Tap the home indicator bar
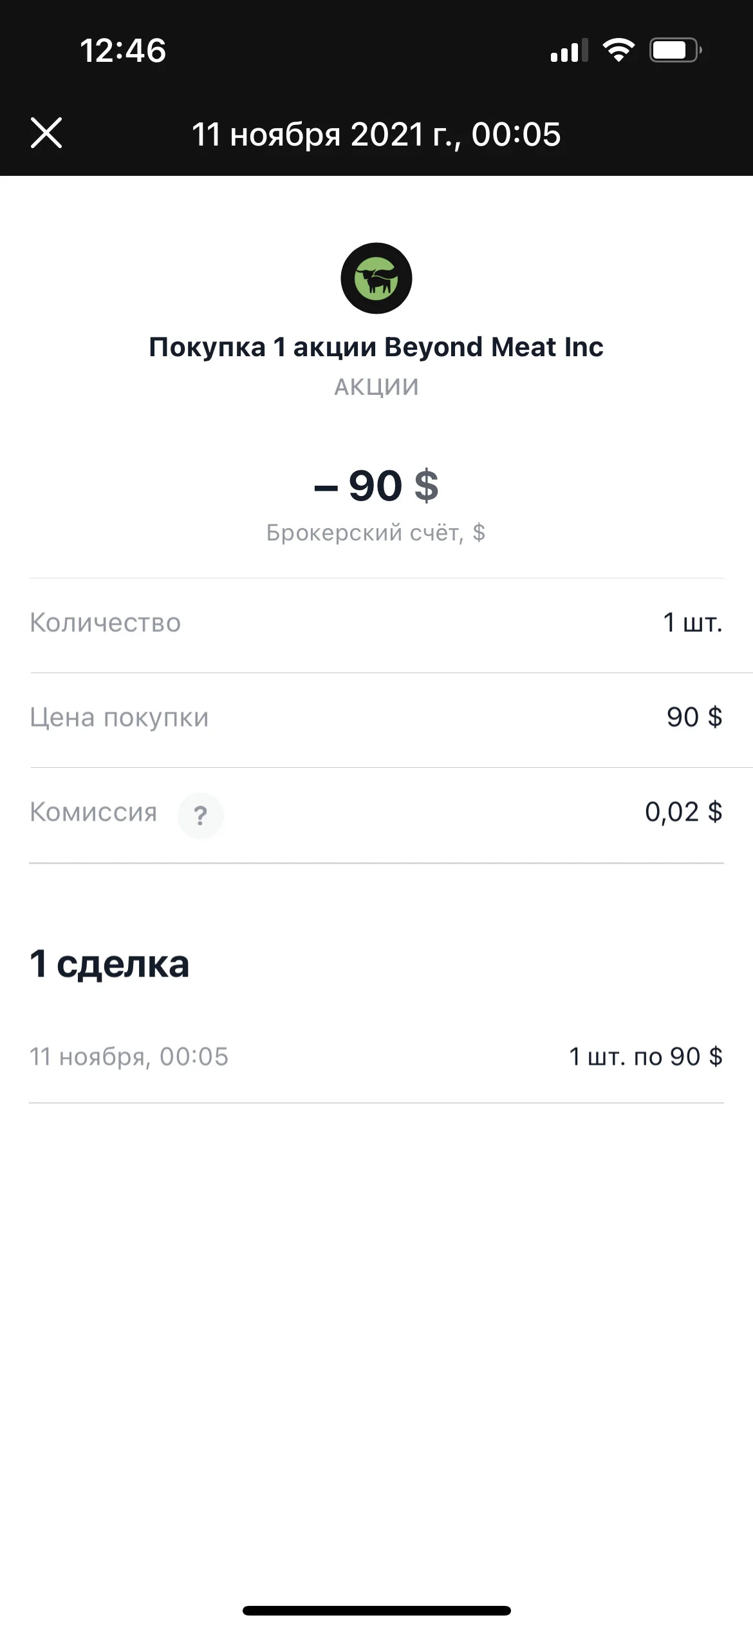 [x=376, y=1610]
